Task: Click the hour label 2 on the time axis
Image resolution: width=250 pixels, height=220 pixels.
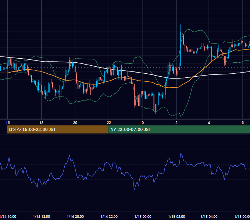Action: pyautogui.click(x=176, y=123)
